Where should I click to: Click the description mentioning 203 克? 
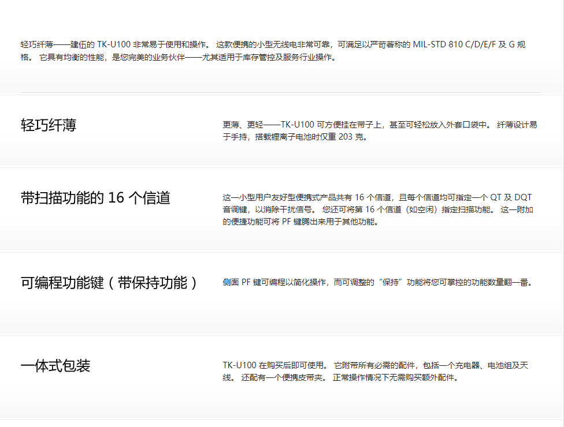point(380,131)
